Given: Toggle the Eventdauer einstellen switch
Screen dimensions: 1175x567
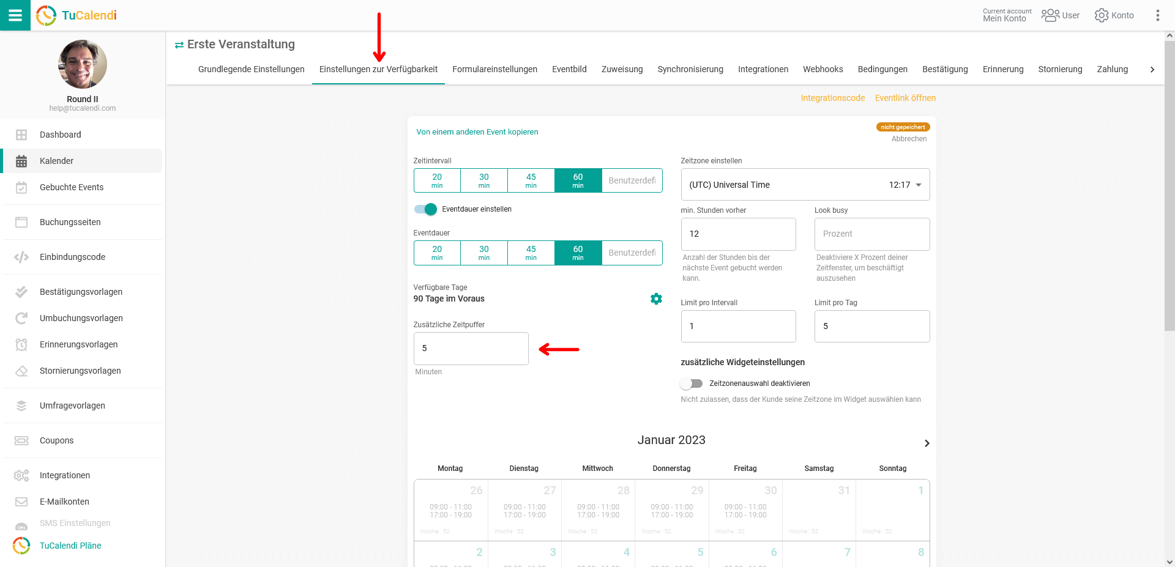Looking at the screenshot, I should click(426, 209).
